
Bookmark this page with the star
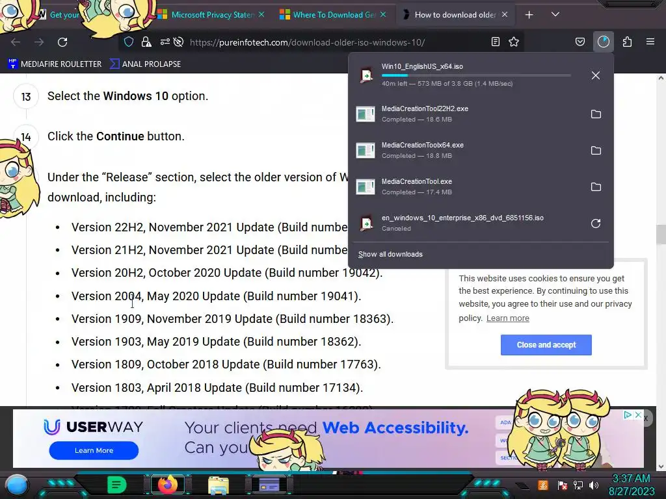(514, 42)
